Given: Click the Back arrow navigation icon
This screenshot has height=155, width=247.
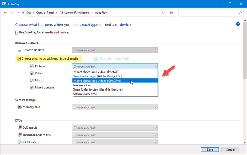Looking at the screenshot, I should pyautogui.click(x=5, y=13).
